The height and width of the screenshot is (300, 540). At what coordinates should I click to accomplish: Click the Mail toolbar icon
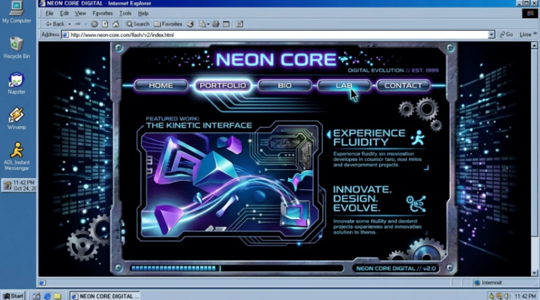pos(202,24)
